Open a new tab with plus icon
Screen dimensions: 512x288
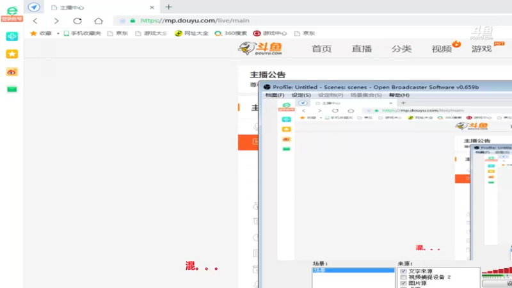[x=168, y=7]
